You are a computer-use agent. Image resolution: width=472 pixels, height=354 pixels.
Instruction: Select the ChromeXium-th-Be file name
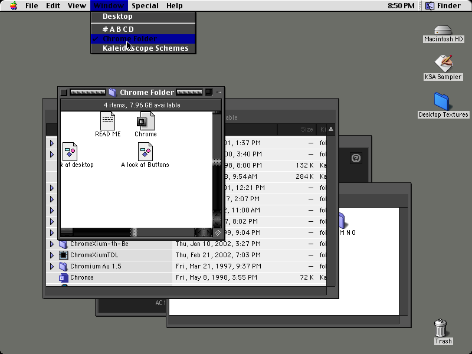click(99, 244)
